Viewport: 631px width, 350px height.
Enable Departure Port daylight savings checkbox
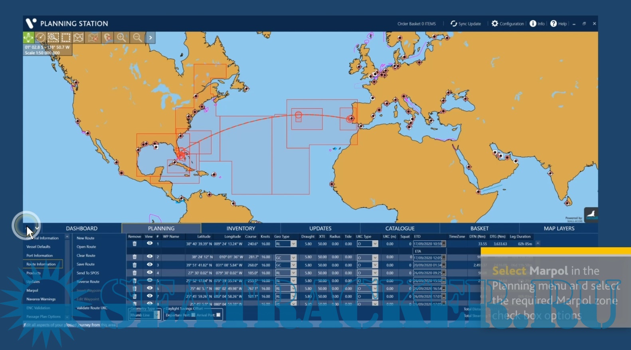pyautogui.click(x=193, y=315)
